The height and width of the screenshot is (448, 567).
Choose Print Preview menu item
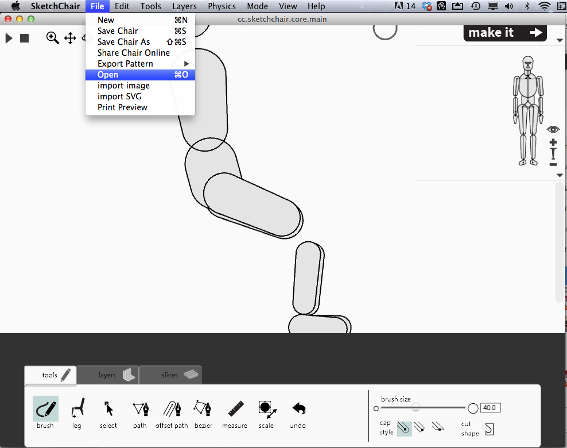click(x=140, y=107)
